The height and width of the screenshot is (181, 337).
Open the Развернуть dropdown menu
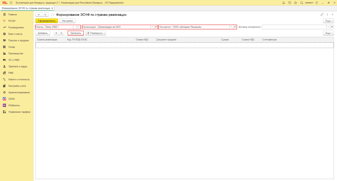click(x=95, y=33)
